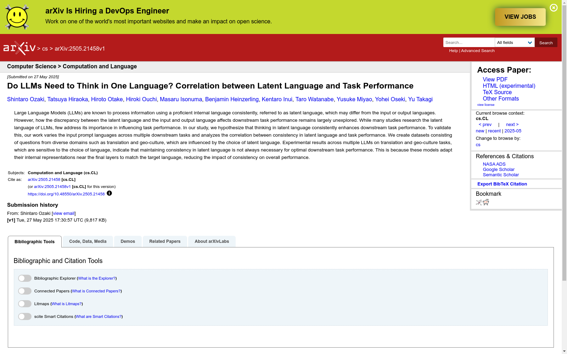Screen dimensions: 567x354
Task: Open the Related Papers tab
Action: pos(165,241)
